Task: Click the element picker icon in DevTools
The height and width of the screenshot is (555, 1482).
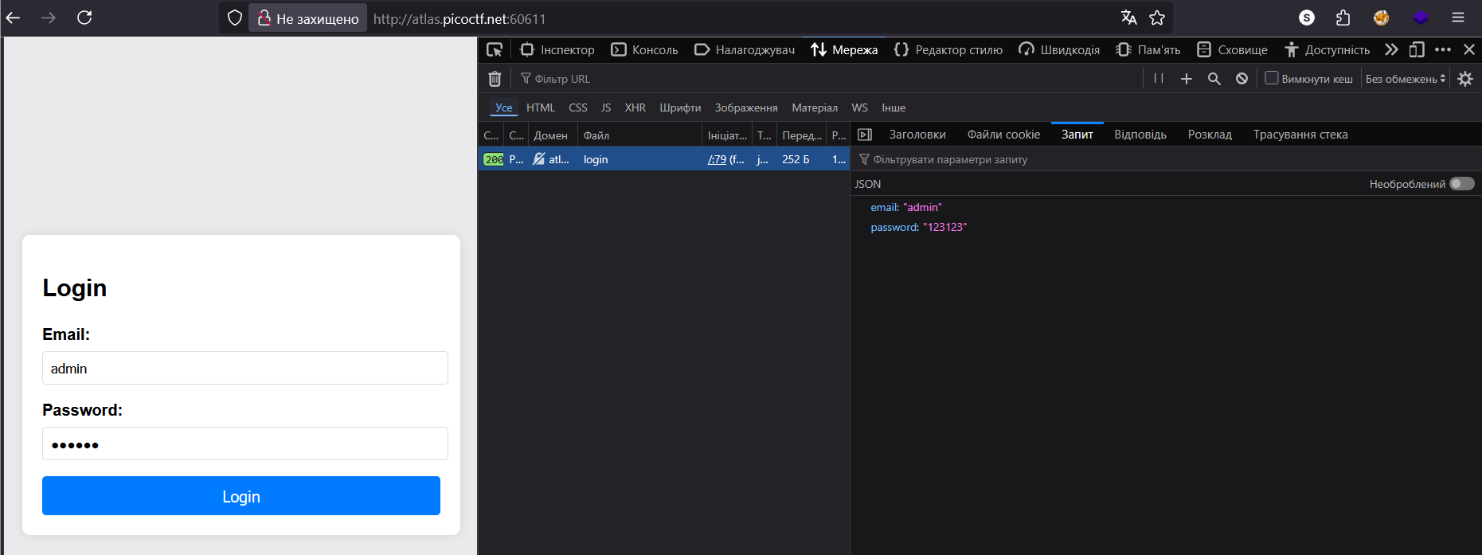Action: click(495, 49)
